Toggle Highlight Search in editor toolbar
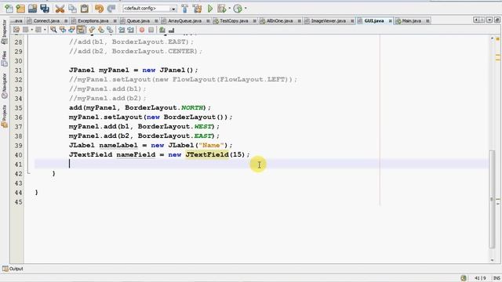This screenshot has height=282, width=502. [81, 30]
